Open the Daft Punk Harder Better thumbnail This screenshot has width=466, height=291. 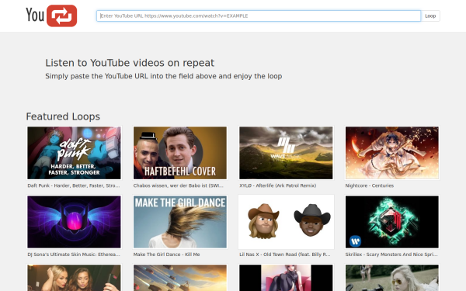74,153
